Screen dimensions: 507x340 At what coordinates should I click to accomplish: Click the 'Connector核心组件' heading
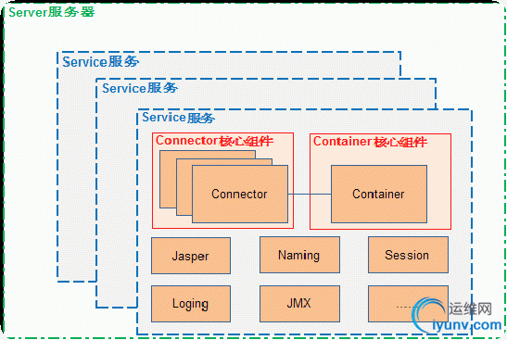point(214,141)
